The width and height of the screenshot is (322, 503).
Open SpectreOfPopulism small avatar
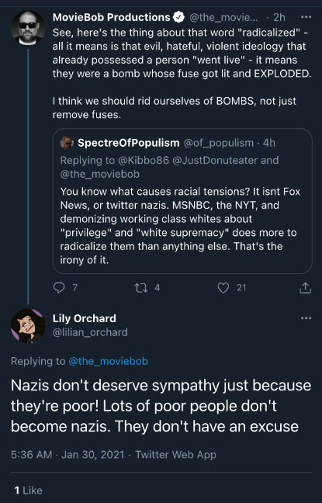click(67, 143)
